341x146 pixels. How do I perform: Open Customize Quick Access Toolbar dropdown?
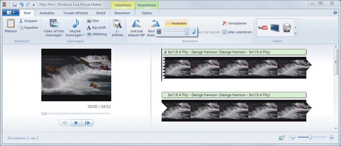pos(33,5)
